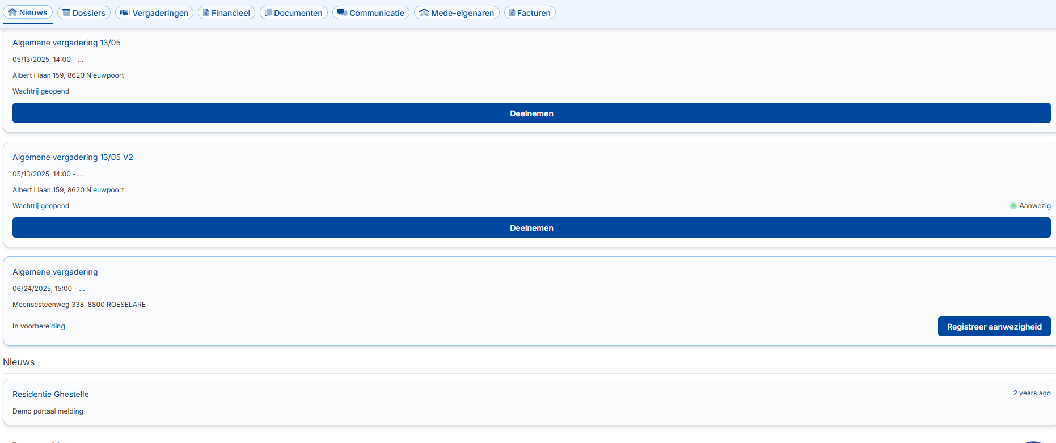Click the Nieuws section heading
The image size is (1056, 443).
(19, 362)
